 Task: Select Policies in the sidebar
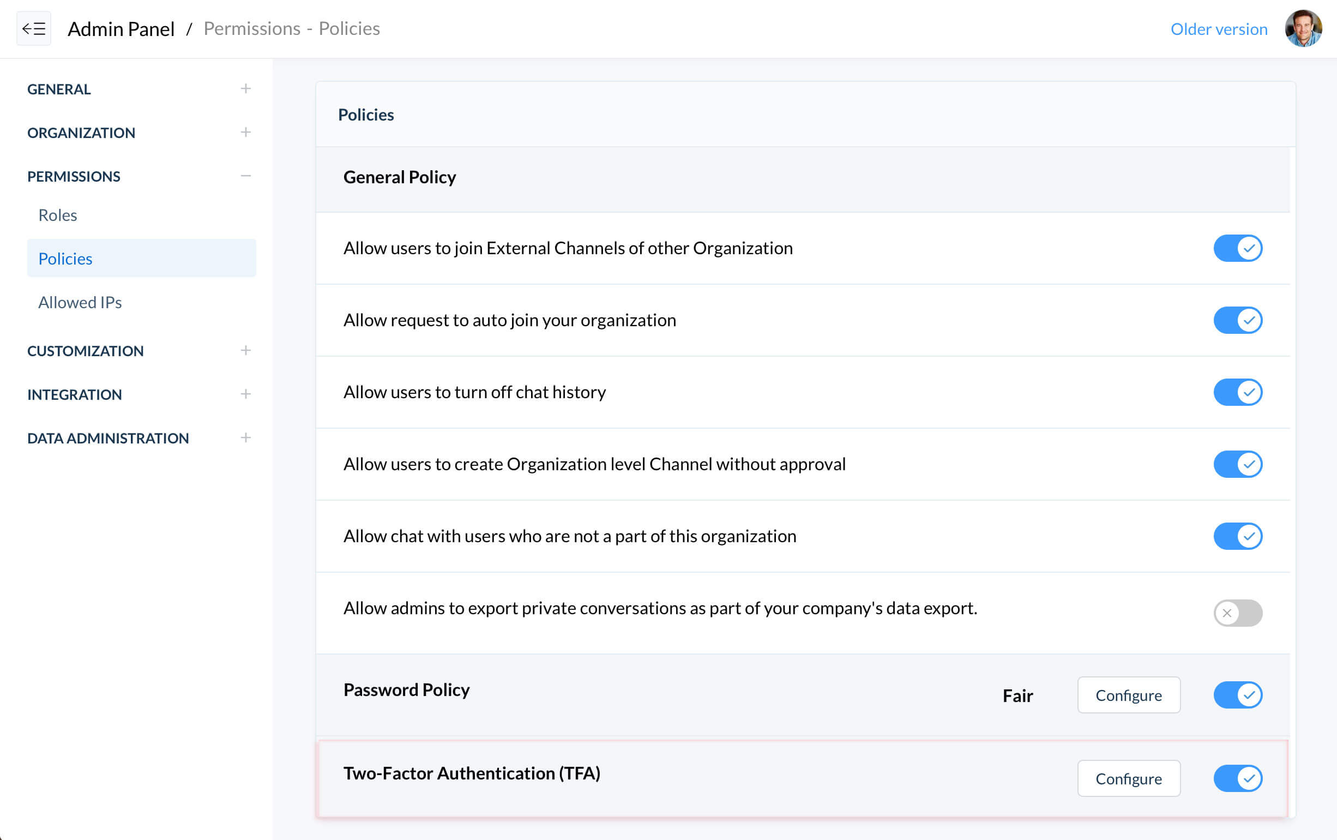[142, 259]
